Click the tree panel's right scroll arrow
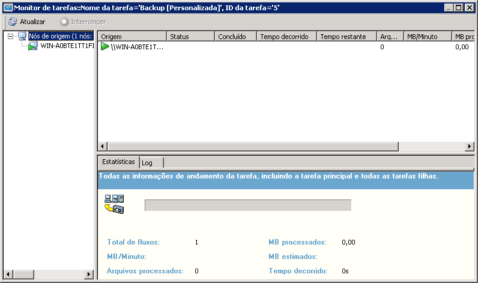The width and height of the screenshot is (478, 283). pos(89,275)
